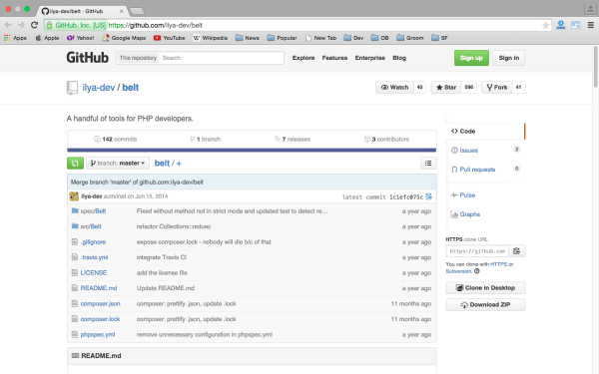Click the language statistics color bar
Screen dimensions: 599x374
point(252,150)
